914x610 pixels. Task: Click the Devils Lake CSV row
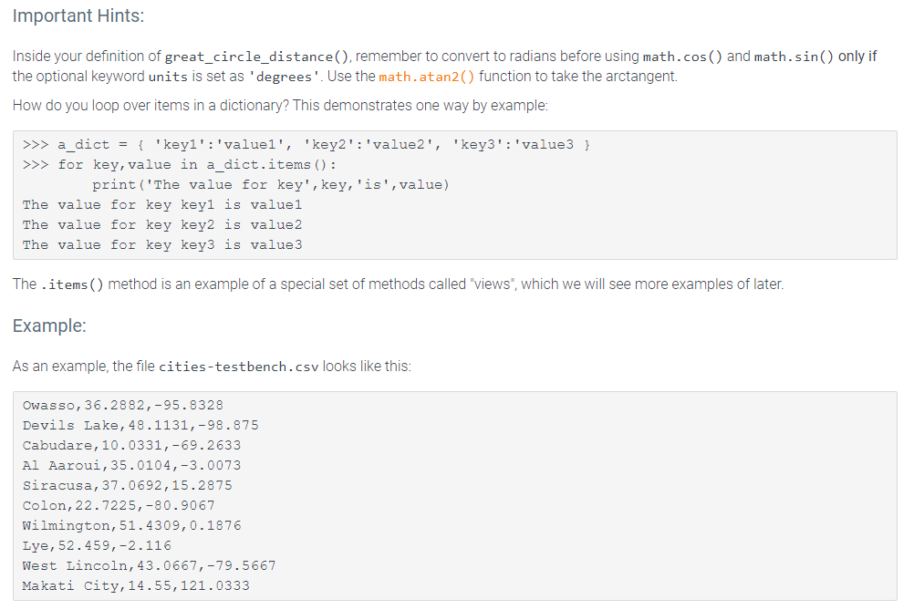click(140, 425)
